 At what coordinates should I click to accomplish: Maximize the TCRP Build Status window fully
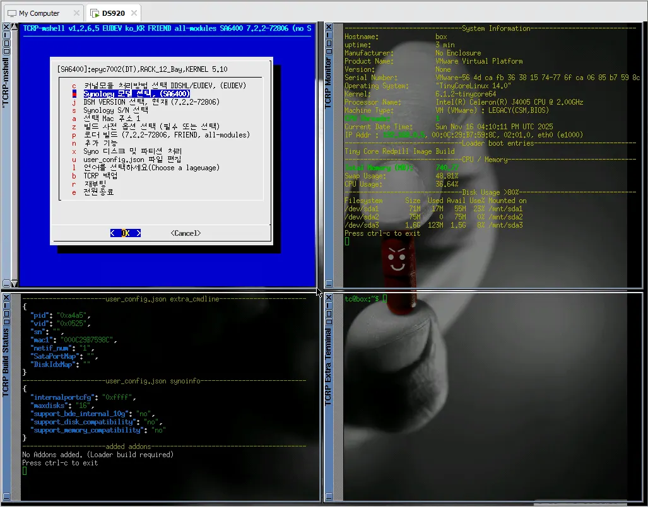6,314
